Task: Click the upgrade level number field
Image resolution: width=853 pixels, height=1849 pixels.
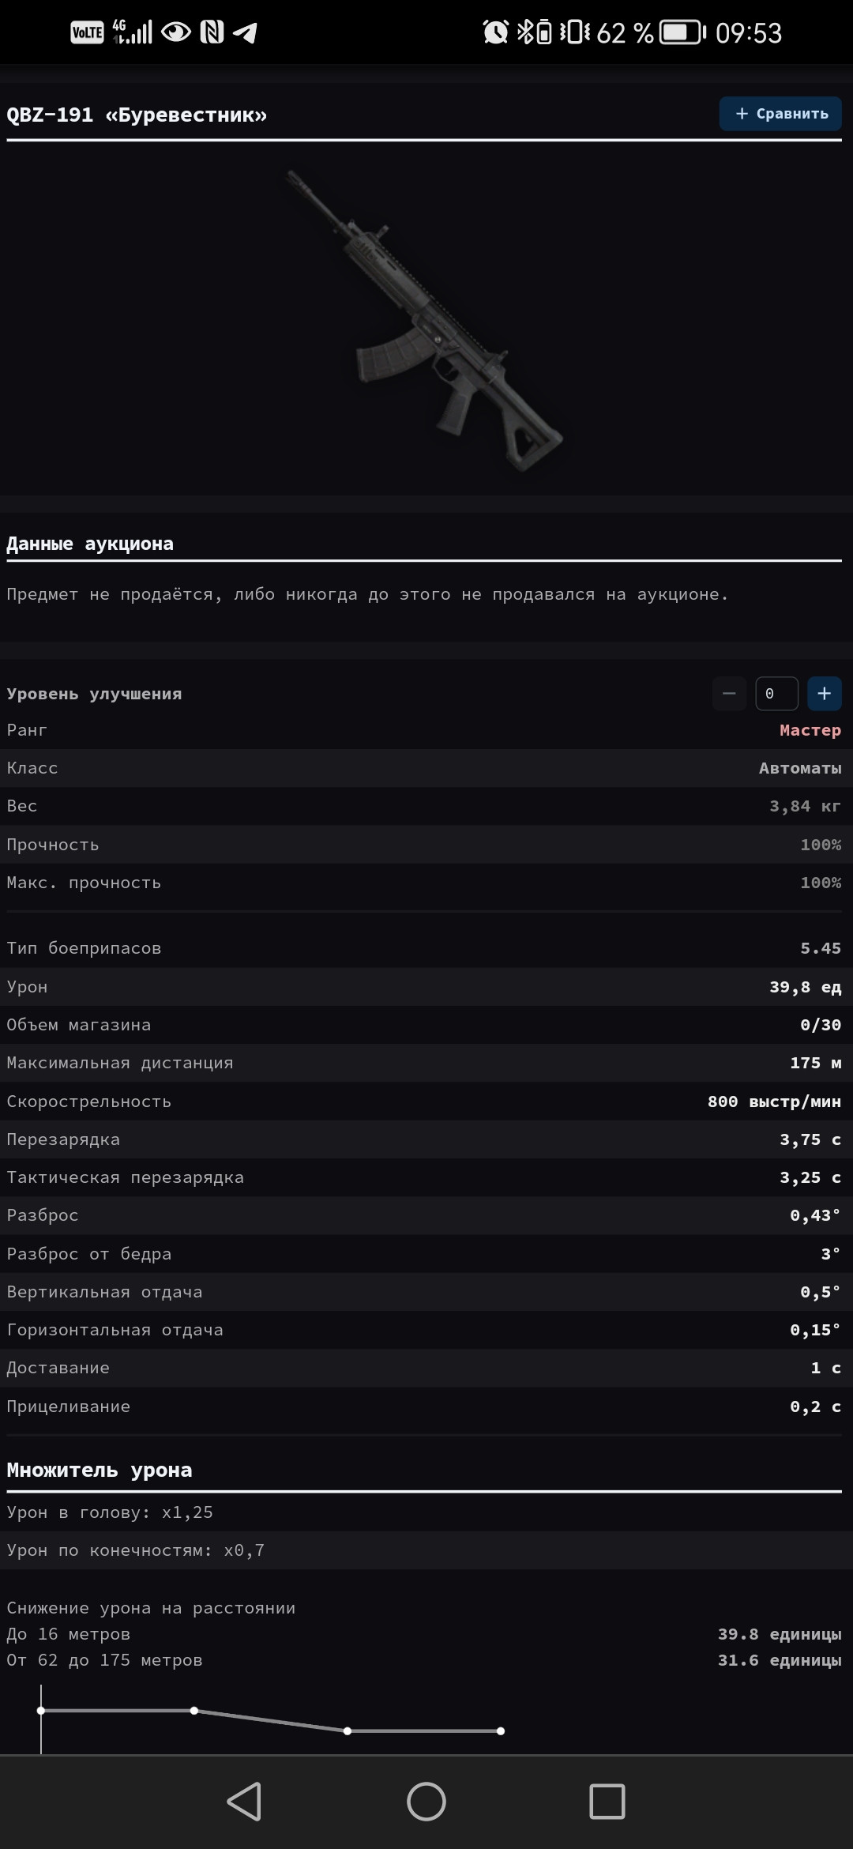Action: pos(776,694)
